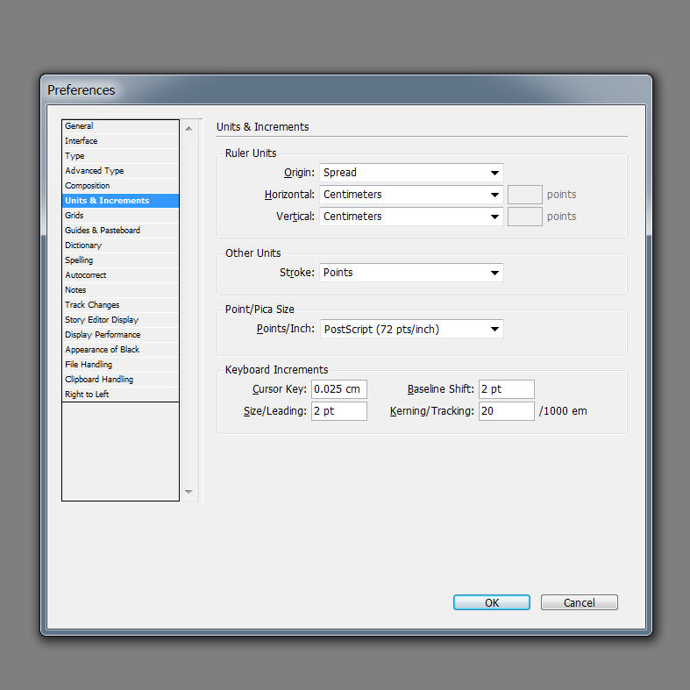Open Guides & Pasteboard preferences
The image size is (690, 690).
coord(120,231)
